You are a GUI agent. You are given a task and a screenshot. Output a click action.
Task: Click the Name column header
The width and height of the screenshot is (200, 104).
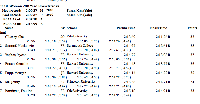tap(9, 28)
